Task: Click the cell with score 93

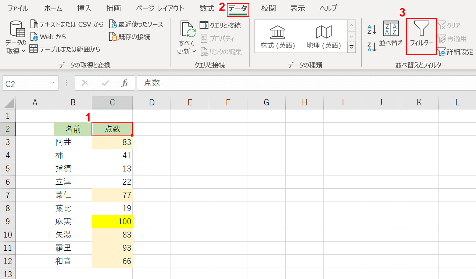Action: [x=112, y=248]
